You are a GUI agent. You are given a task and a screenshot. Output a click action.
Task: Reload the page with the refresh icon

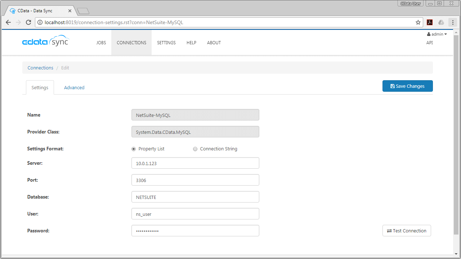point(28,22)
